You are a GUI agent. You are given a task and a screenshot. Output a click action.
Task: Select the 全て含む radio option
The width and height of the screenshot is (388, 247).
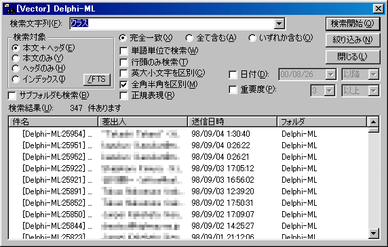point(189,38)
